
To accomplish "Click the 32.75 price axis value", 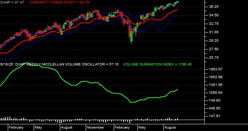I will click(214, 24).
